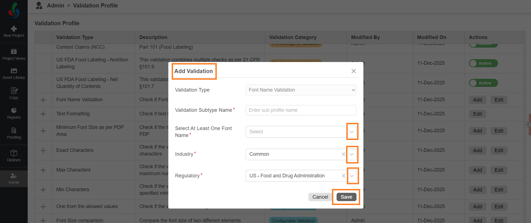
Task: Click the Validation Subtype Name field
Action: tap(301, 110)
